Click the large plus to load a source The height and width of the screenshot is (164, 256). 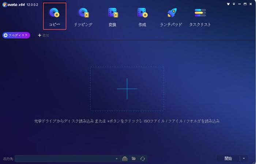pyautogui.click(x=127, y=89)
